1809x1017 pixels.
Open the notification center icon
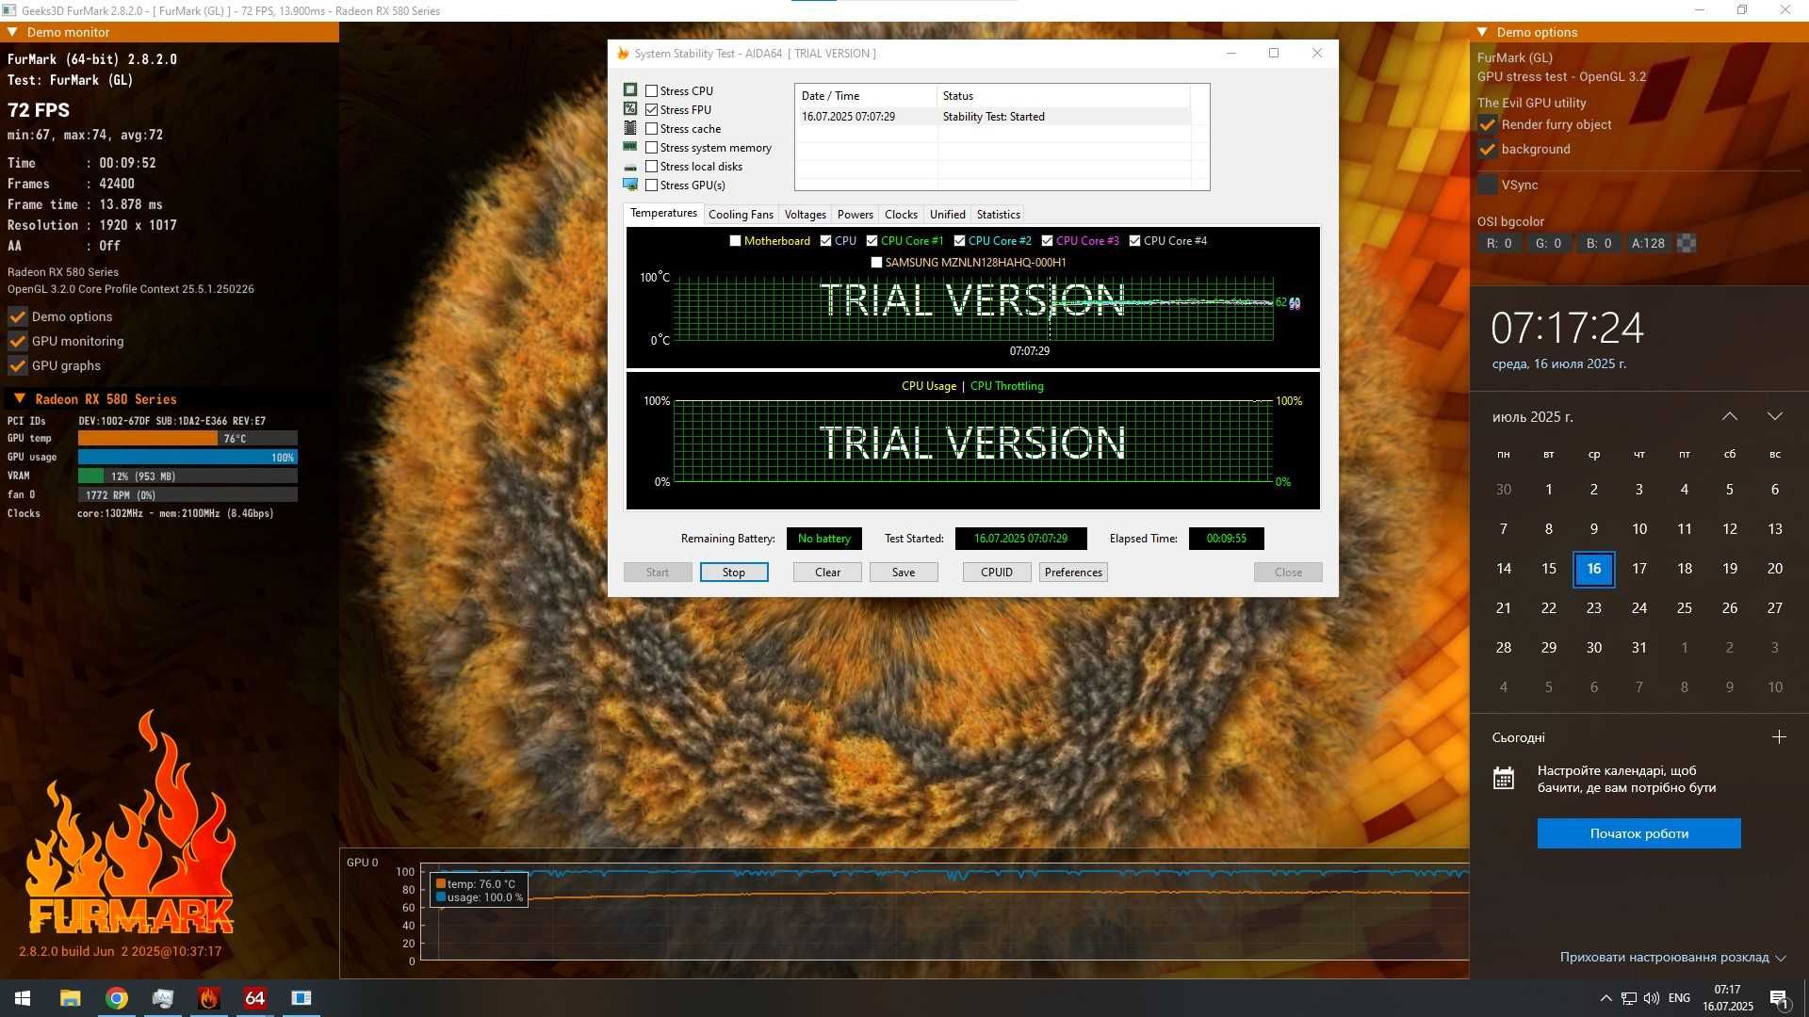pos(1779,998)
